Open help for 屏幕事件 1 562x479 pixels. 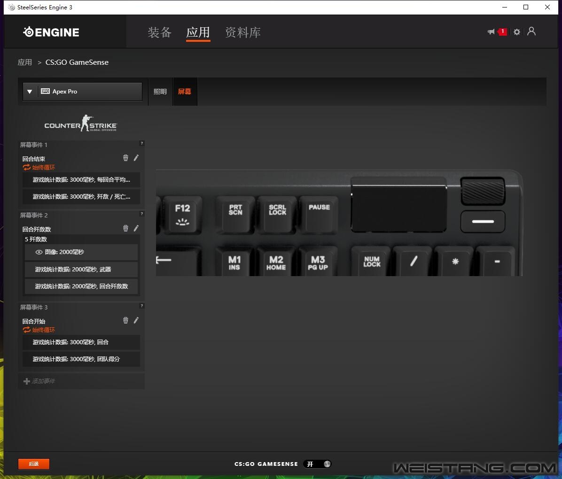(x=142, y=143)
